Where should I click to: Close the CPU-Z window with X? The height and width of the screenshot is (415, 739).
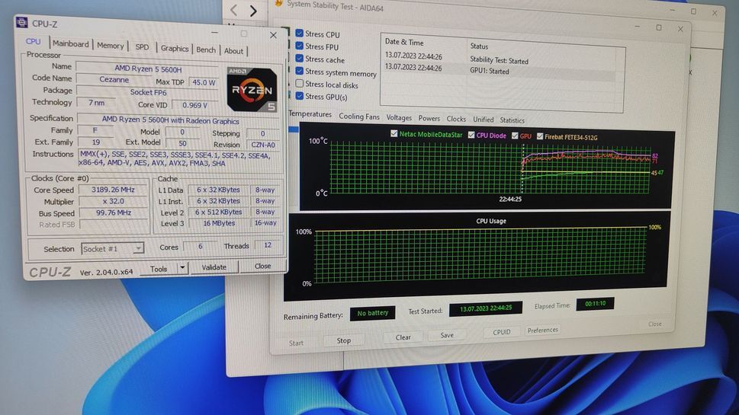coord(273,35)
